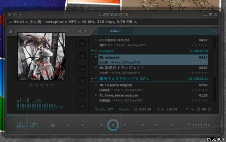Screen dimensions: 226x142
Task: Click the add files plus button
Action: [82, 43]
